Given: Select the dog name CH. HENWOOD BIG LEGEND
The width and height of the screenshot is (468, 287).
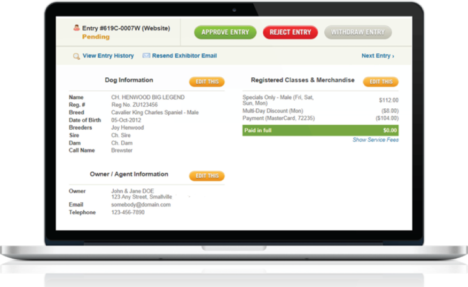Looking at the screenshot, I should pos(147,98).
